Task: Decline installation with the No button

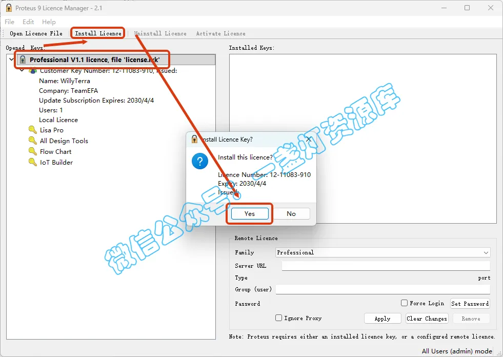Action: pyautogui.click(x=291, y=214)
